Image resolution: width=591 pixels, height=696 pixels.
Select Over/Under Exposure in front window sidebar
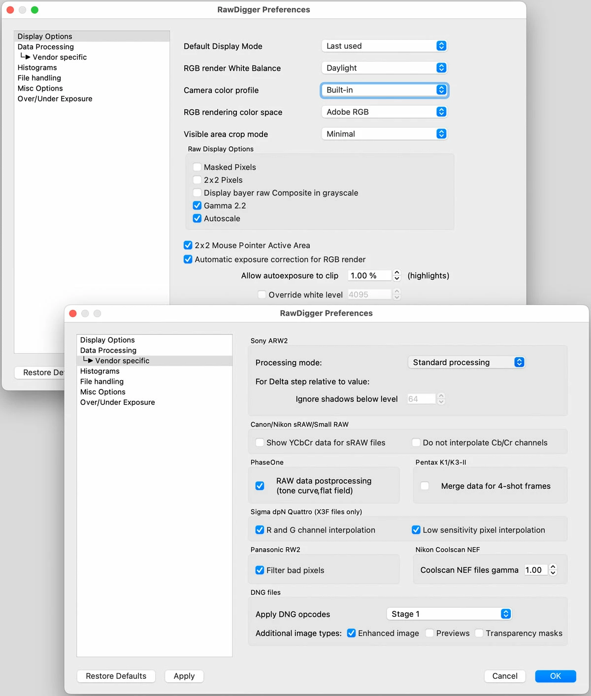[155, 402]
